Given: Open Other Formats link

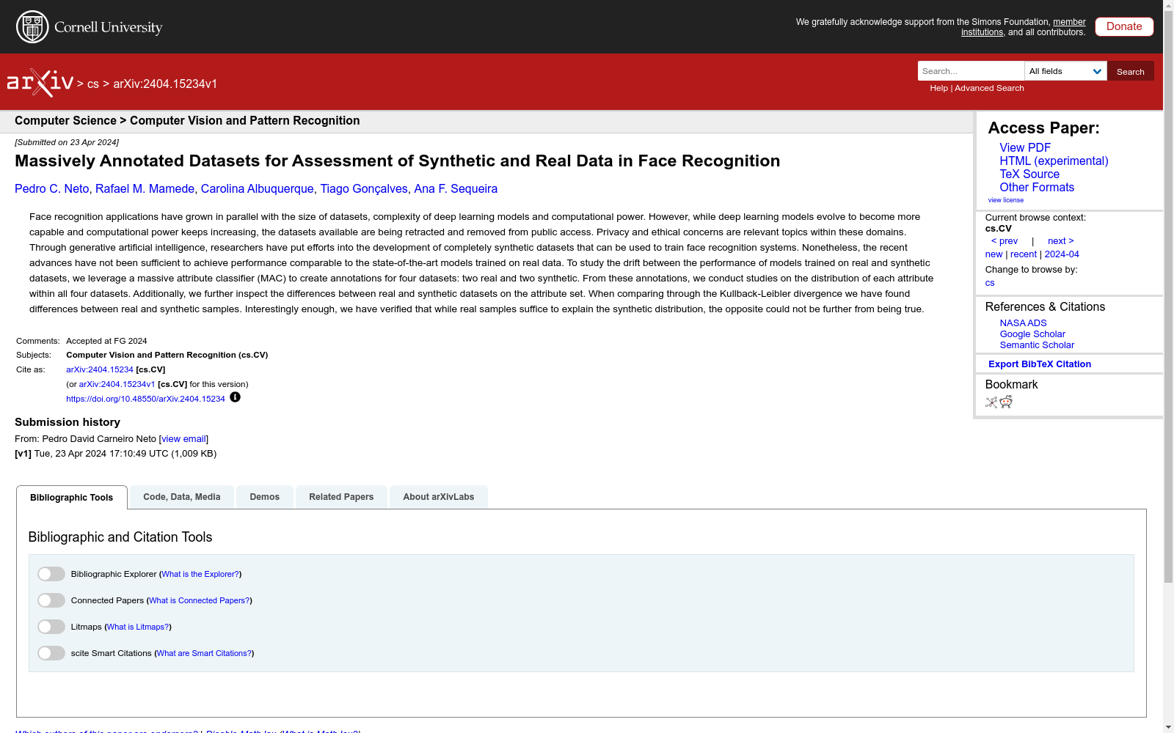Looking at the screenshot, I should point(1037,187).
